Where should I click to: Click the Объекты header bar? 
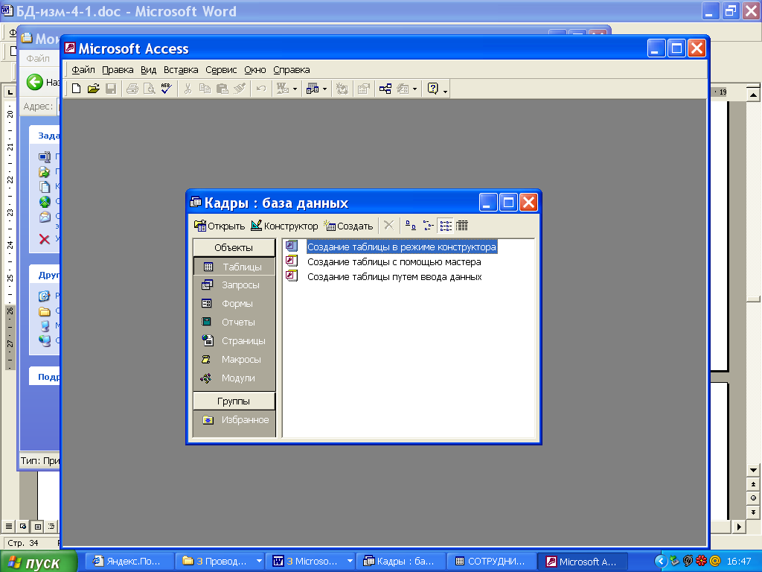pos(234,247)
